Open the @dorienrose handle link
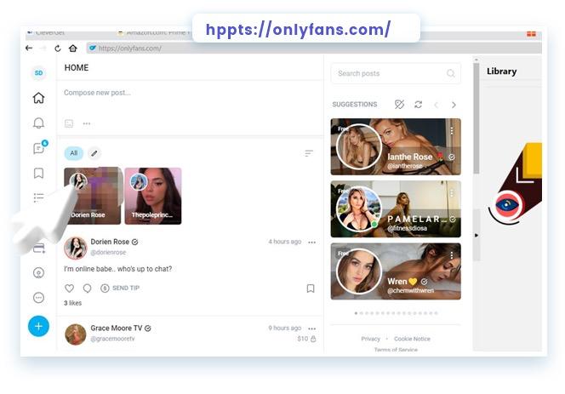565x394 pixels. pos(108,253)
